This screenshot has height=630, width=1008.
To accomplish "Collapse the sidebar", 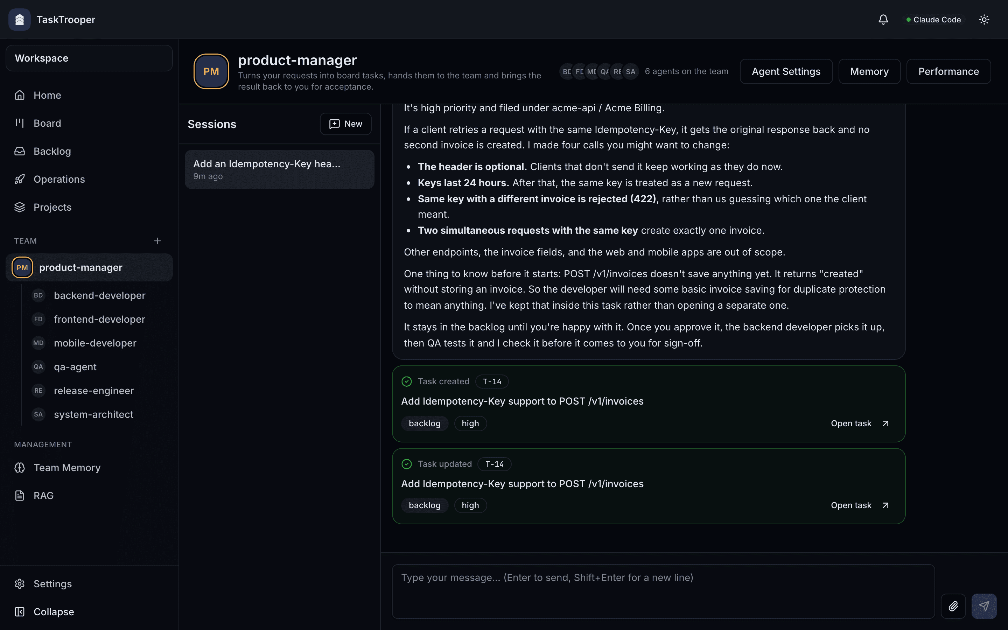I will tap(89, 612).
